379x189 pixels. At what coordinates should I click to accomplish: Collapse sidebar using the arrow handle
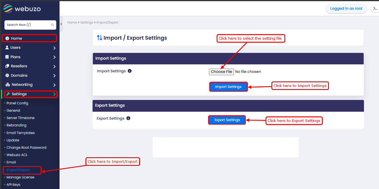click(x=61, y=24)
